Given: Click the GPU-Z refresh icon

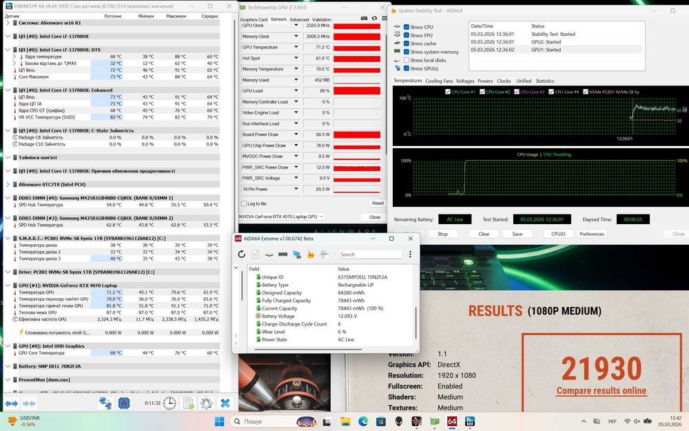Looking at the screenshot, I should pyautogui.click(x=374, y=18).
